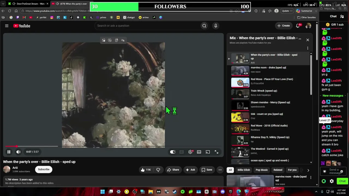
Task: Play 'marvins room - drake [sped up]' in the Mix playlist
Action: (x=269, y=71)
